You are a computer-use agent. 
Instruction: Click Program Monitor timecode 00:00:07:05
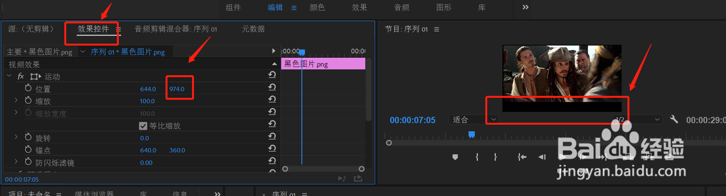412,120
